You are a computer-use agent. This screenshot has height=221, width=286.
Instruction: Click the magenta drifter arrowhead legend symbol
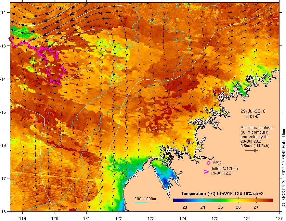click(206, 172)
